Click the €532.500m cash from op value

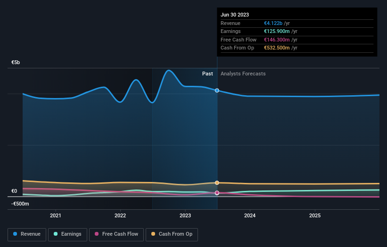[x=277, y=48]
